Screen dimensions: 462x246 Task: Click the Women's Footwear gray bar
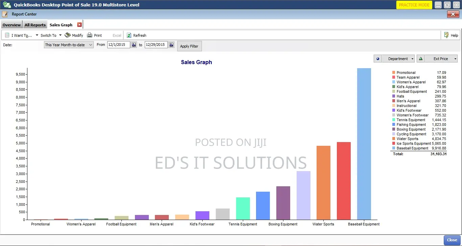click(223, 214)
